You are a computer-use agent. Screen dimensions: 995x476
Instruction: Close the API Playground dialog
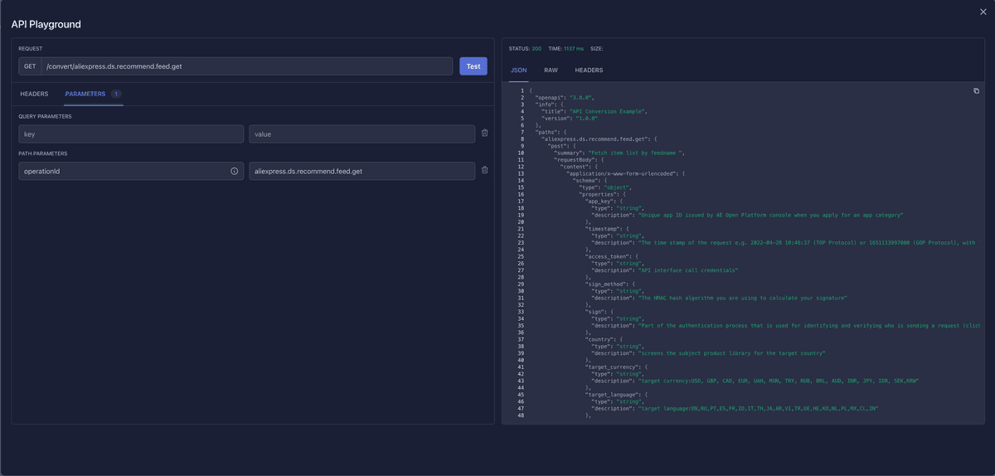pos(983,12)
